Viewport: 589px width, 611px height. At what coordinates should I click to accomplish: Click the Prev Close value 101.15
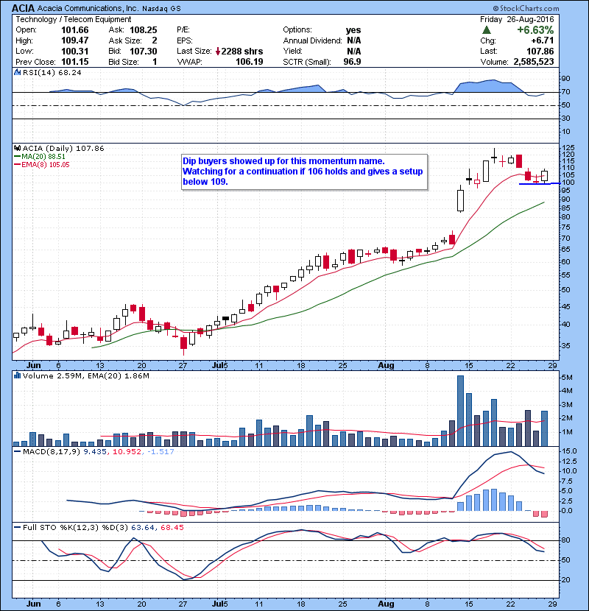pos(75,62)
